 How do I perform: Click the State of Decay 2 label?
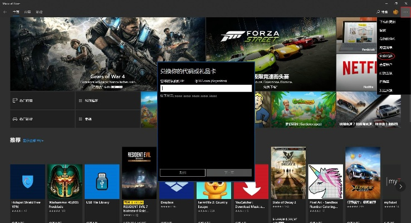284,202
